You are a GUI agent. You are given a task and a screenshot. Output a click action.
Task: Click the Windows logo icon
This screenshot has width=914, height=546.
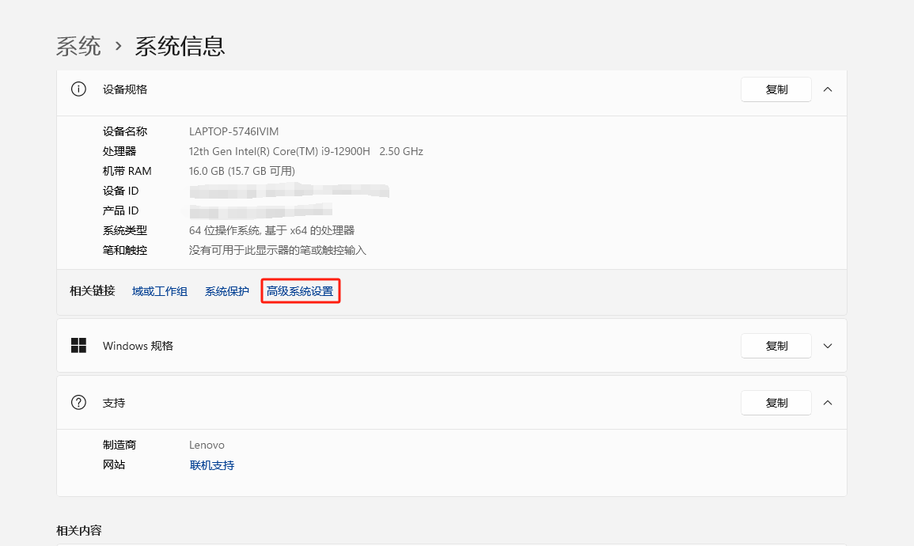(78, 346)
